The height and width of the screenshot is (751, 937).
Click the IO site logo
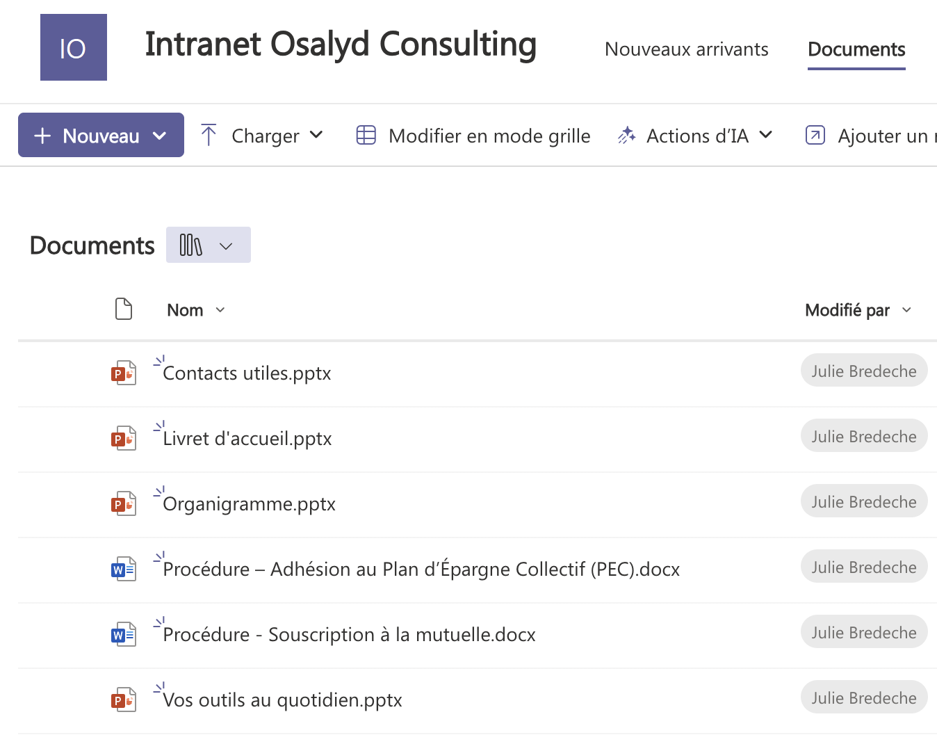pyautogui.click(x=73, y=47)
